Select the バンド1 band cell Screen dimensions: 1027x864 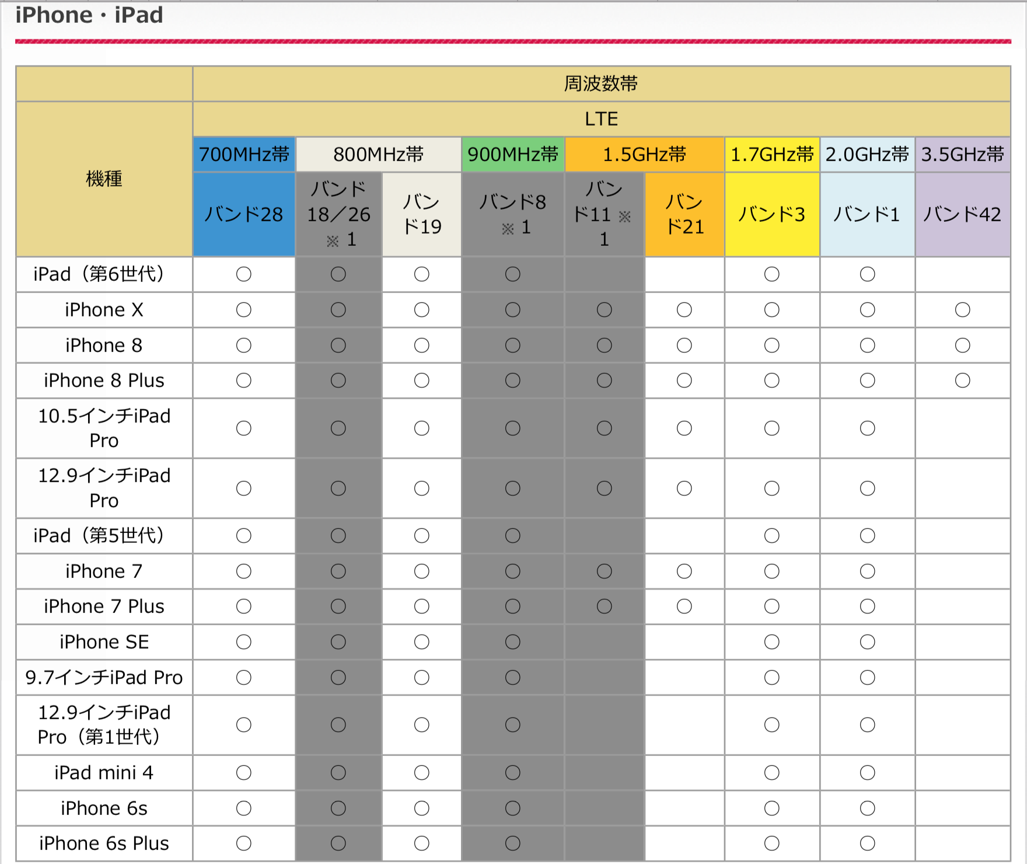click(x=867, y=214)
